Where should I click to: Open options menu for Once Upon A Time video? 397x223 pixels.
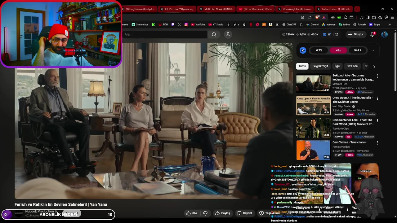tap(377, 98)
